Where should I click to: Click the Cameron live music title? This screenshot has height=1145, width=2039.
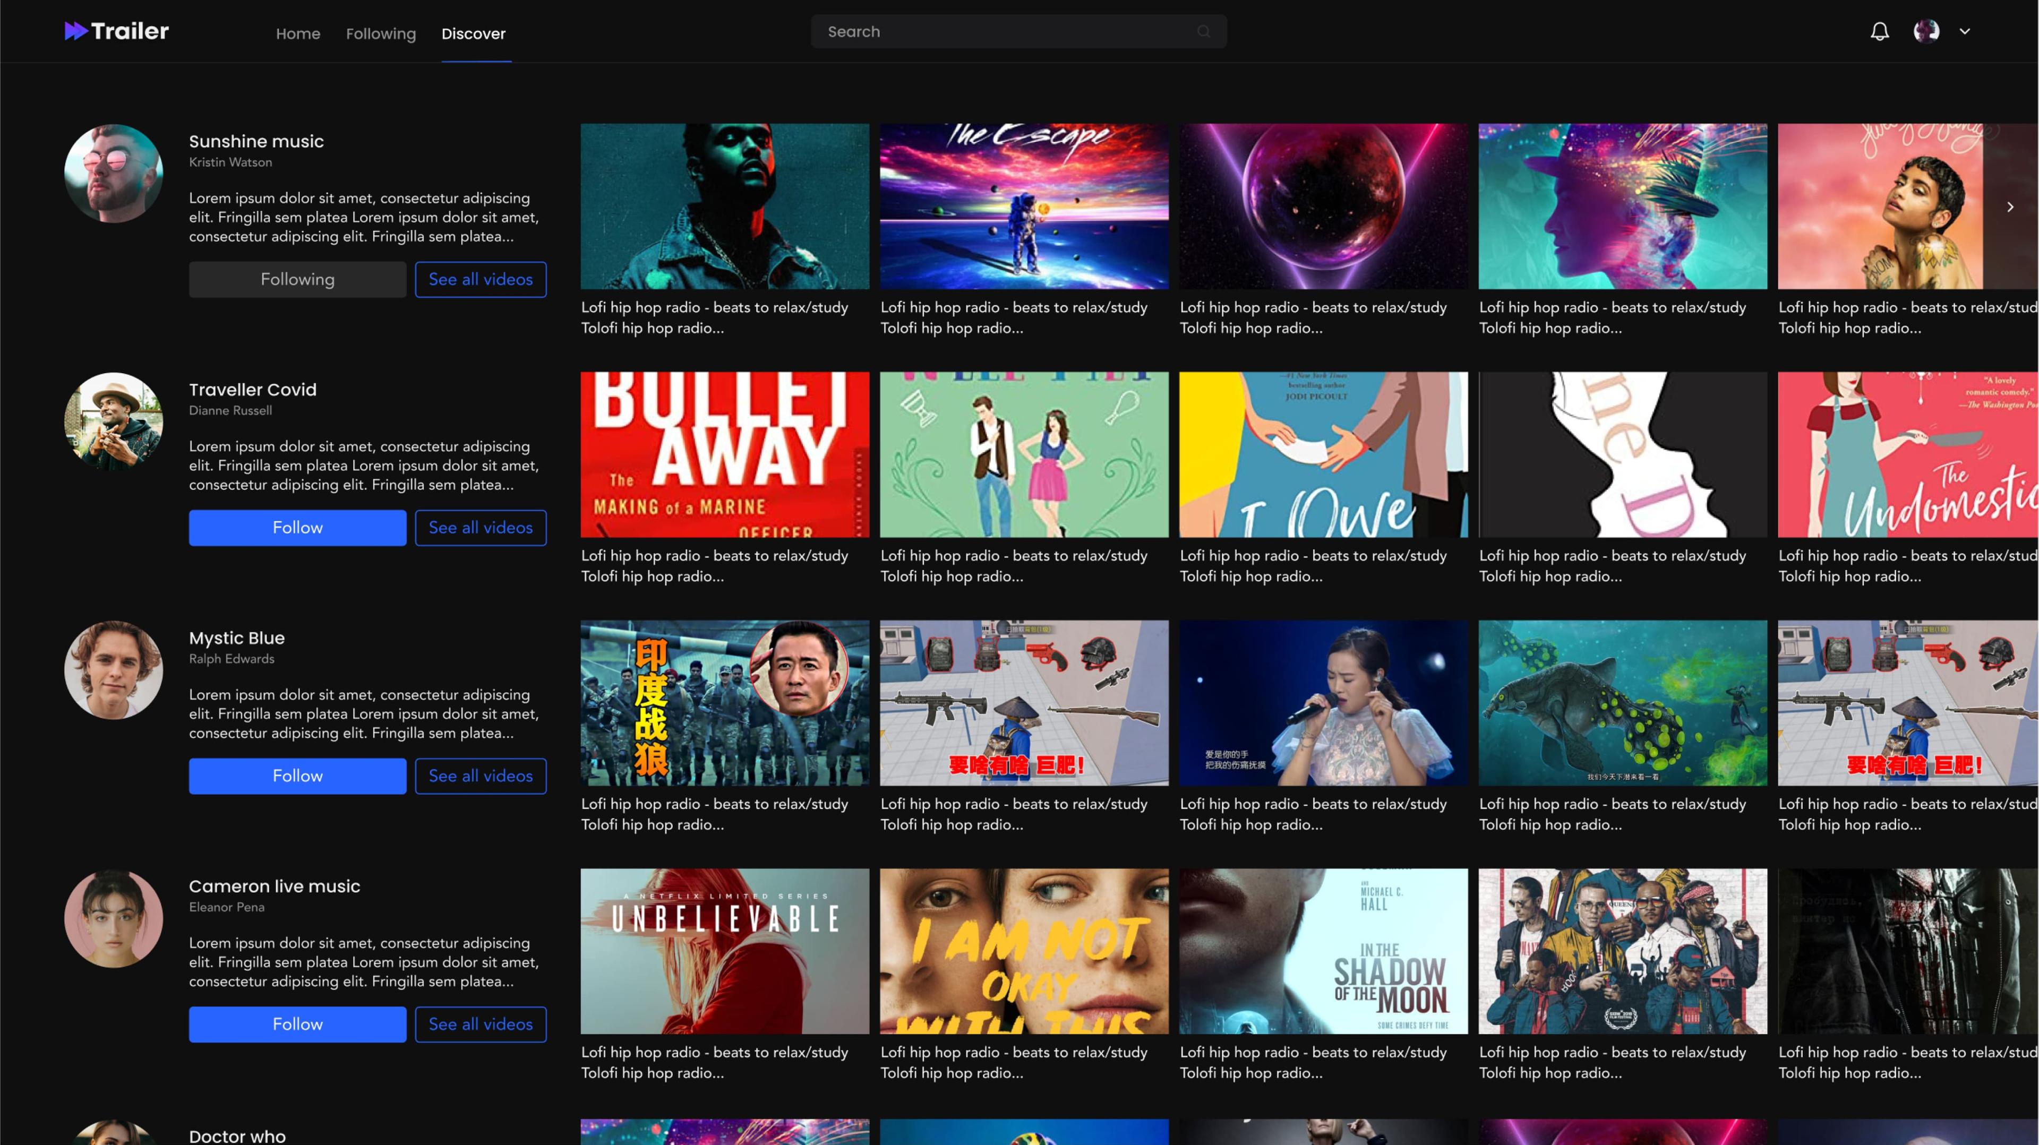(x=275, y=887)
